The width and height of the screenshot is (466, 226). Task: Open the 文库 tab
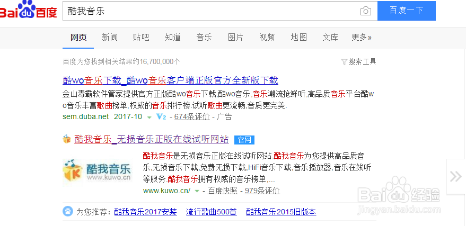click(330, 38)
